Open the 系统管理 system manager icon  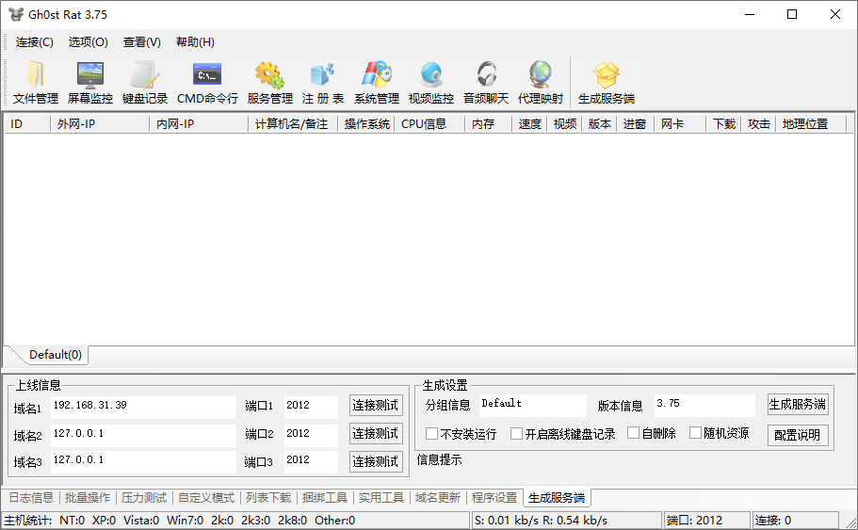pos(377,82)
